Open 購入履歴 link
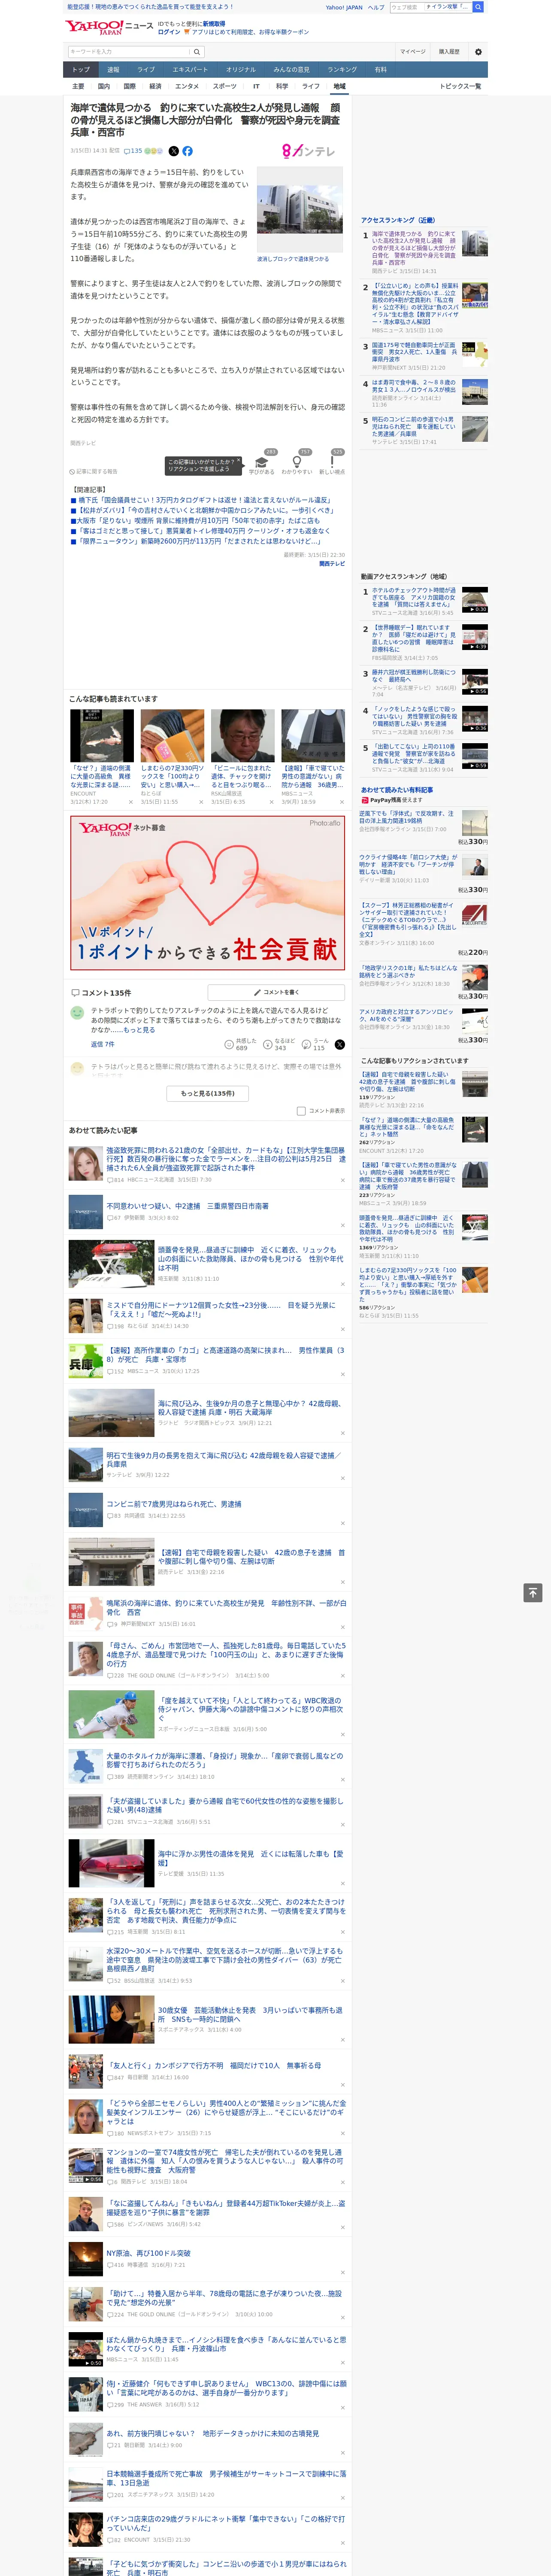Image resolution: width=551 pixels, height=2576 pixels. click(449, 52)
